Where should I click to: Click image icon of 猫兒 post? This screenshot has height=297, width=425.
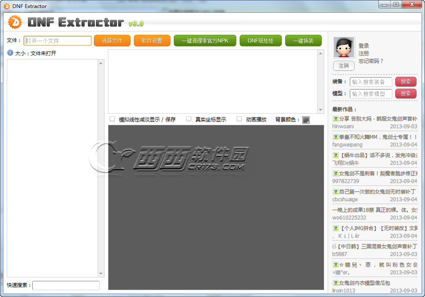click(x=336, y=265)
